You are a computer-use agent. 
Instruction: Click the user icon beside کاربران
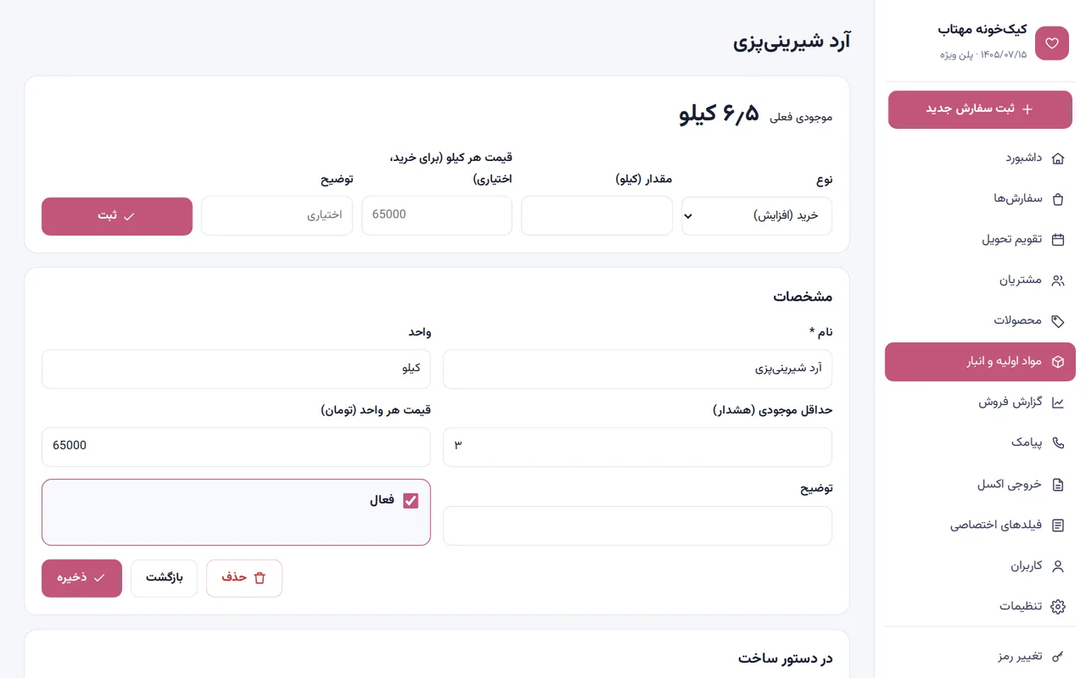(x=1057, y=566)
